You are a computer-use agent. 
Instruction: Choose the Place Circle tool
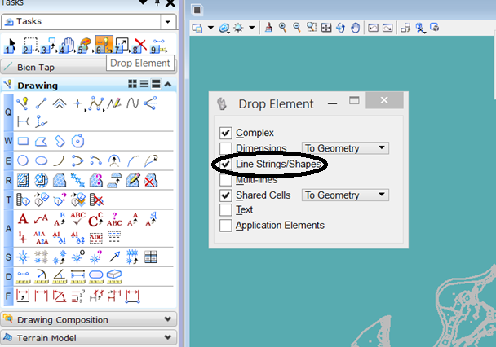coord(23,160)
